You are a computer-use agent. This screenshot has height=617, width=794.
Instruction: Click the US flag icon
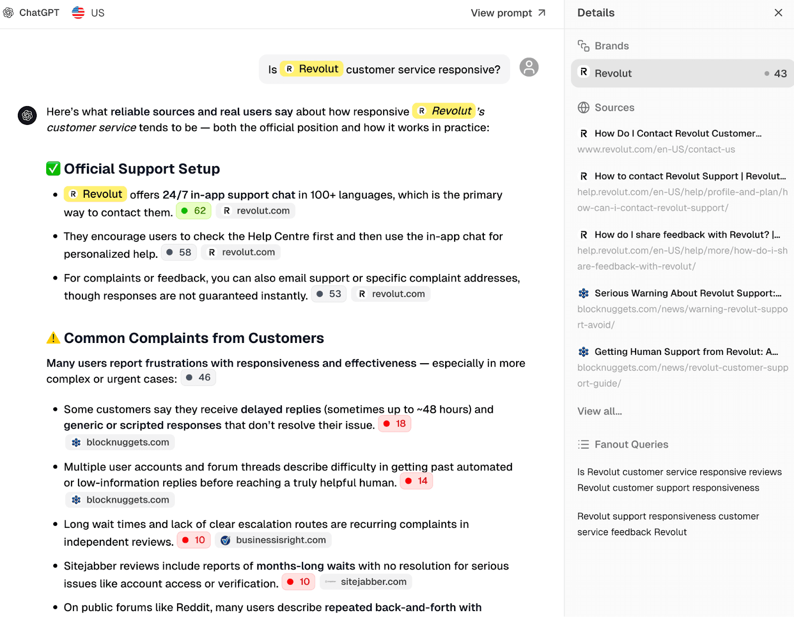point(78,12)
